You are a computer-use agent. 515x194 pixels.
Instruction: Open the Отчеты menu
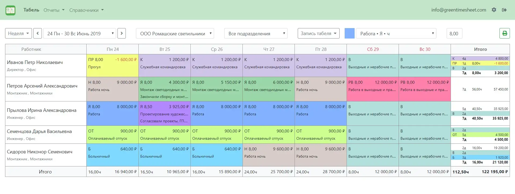[54, 10]
